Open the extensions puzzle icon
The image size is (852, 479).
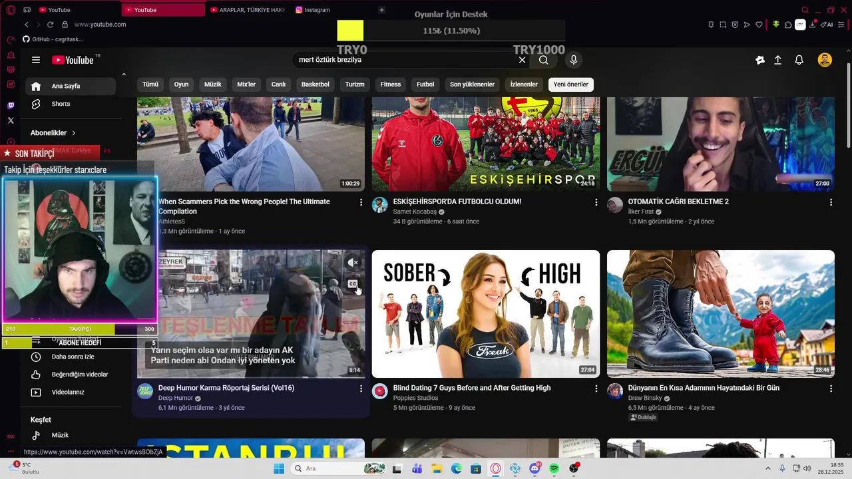788,25
